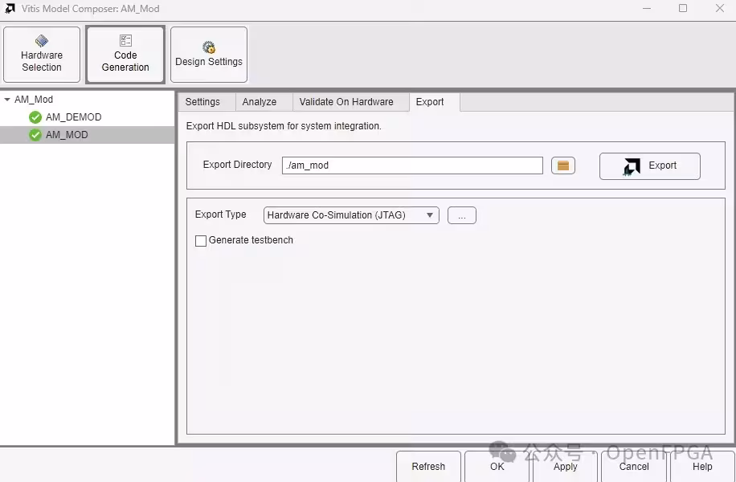Image resolution: width=736 pixels, height=482 pixels.
Task: Switch to the Settings tab
Action: click(x=202, y=102)
